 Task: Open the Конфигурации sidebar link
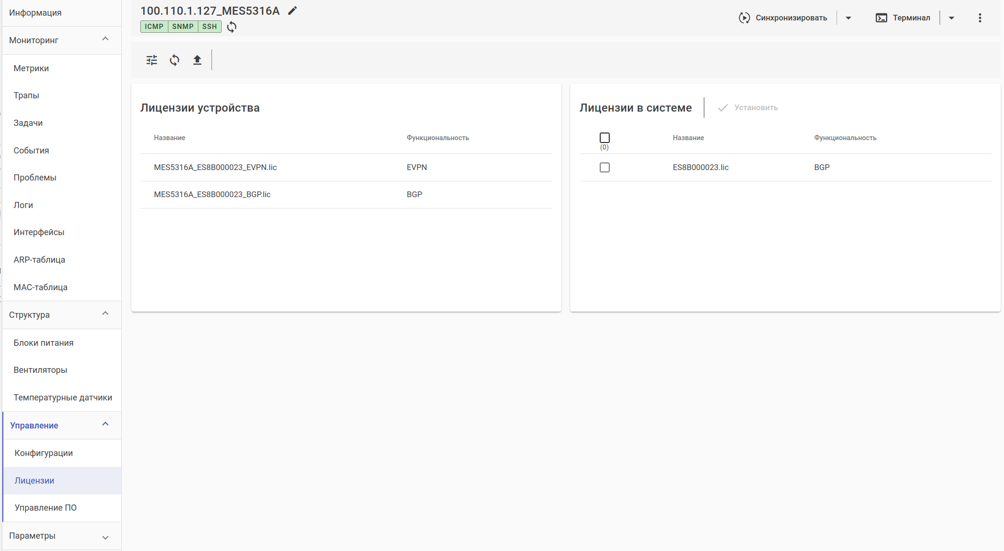pyautogui.click(x=44, y=453)
